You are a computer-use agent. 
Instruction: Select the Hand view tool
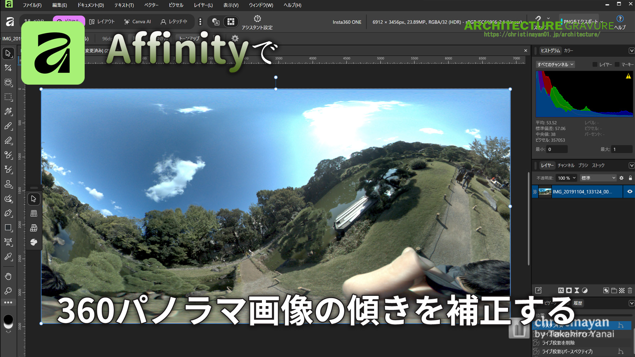click(x=8, y=276)
